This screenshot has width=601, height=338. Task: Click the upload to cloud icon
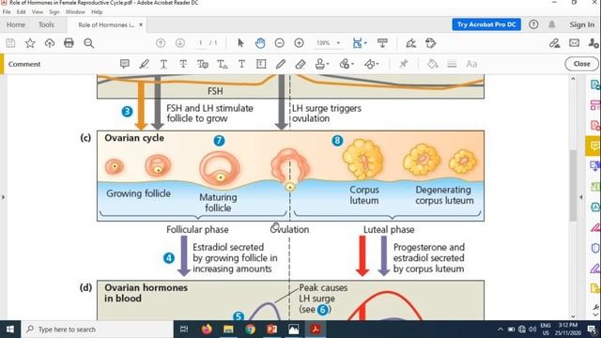click(x=50, y=43)
